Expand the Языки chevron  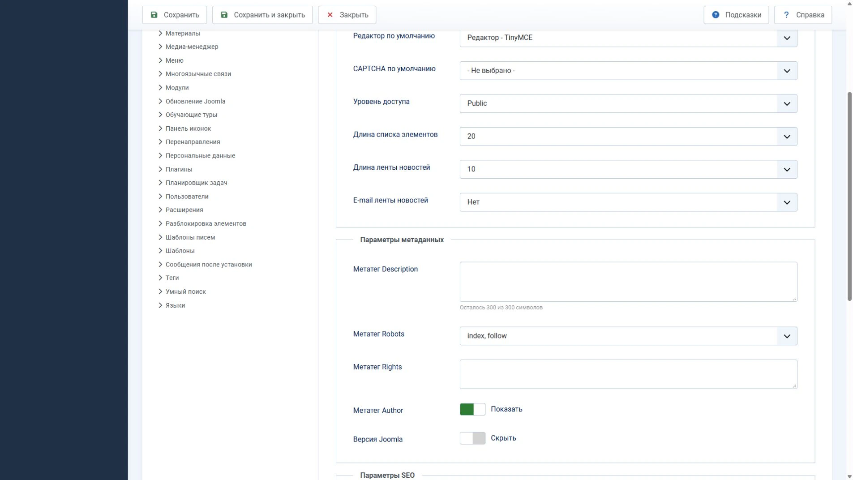(x=160, y=305)
